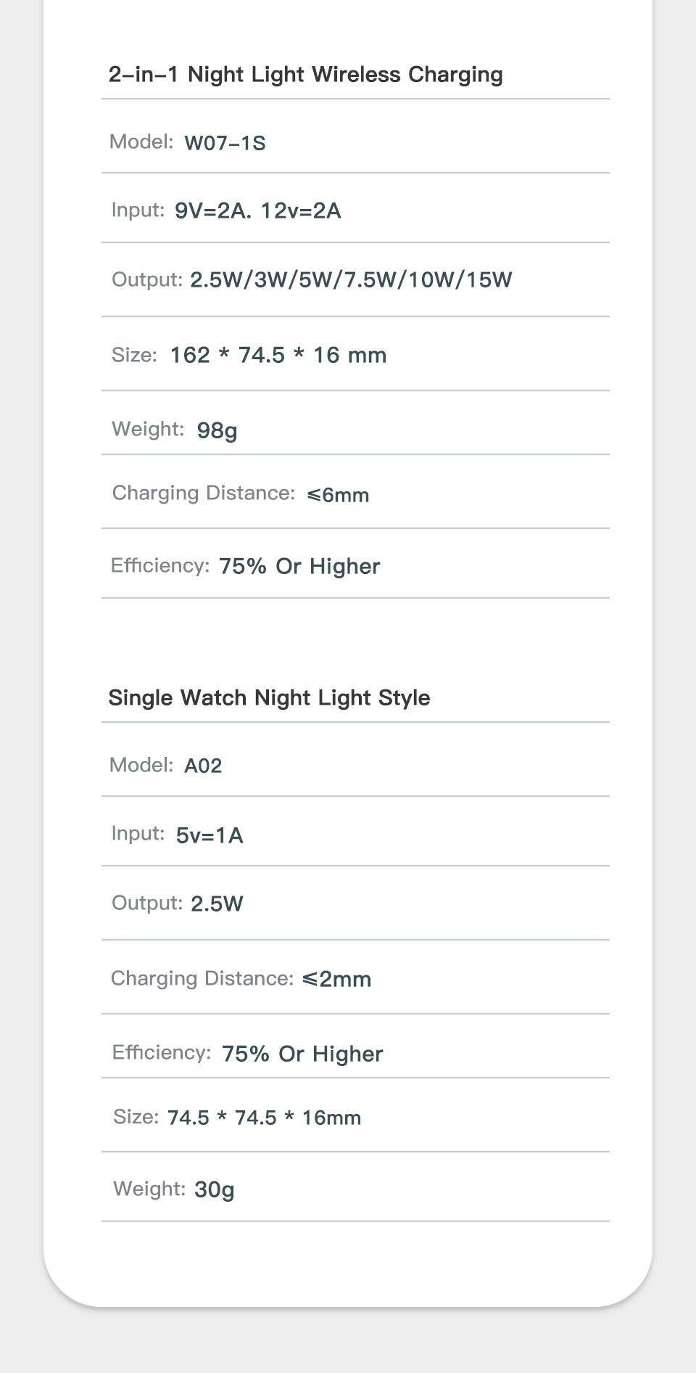Click the '74.5 * 74.5 * 16mm' size
The image size is (696, 1373).
point(264,1118)
